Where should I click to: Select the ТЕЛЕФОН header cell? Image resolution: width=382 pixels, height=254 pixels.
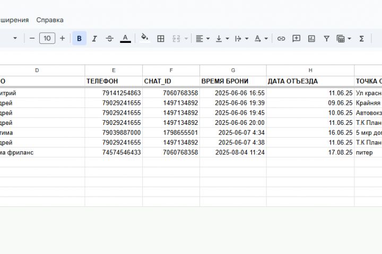114,81
